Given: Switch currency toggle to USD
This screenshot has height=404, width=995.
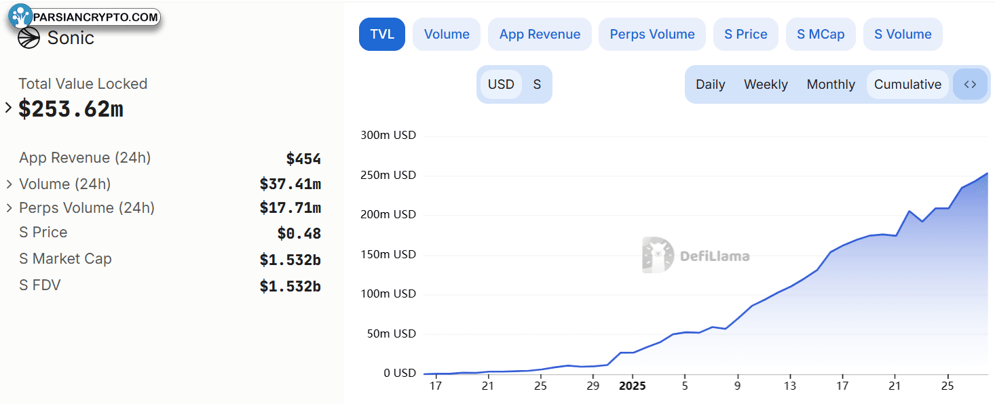Looking at the screenshot, I should tap(502, 85).
